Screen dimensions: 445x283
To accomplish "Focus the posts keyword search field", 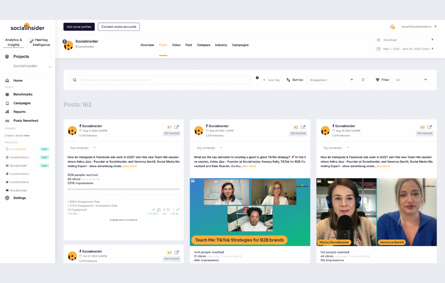I will coord(160,80).
